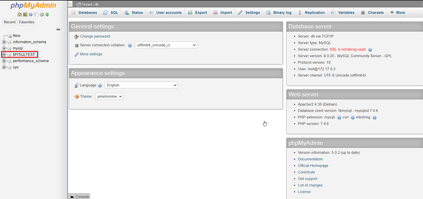The height and width of the screenshot is (199, 423).
Task: Open the Charsets tab
Action: [372, 12]
